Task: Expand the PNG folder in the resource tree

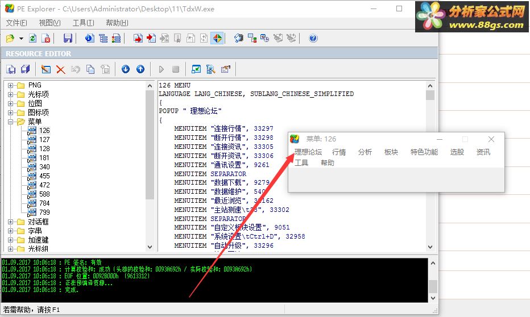Action: click(x=10, y=85)
